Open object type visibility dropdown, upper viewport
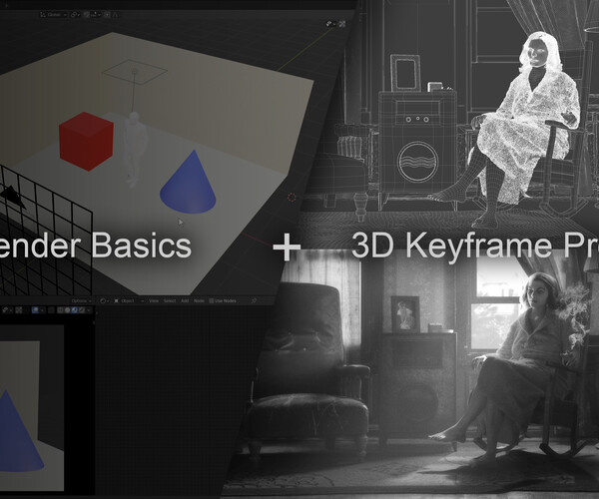 click(330, 24)
